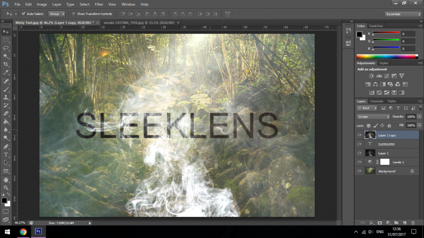Toggle Background layer visibility eye
The width and height of the screenshot is (424, 238).
pyautogui.click(x=359, y=171)
